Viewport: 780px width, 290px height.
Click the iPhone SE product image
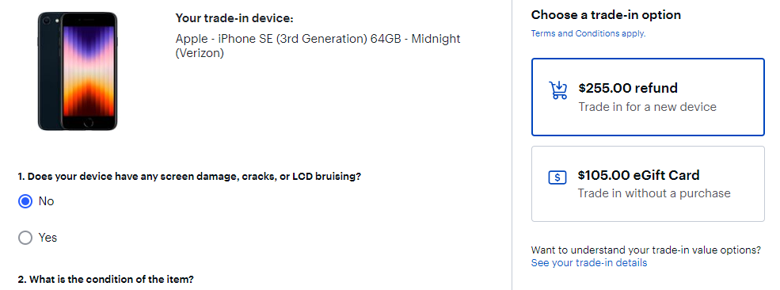pyautogui.click(x=78, y=71)
